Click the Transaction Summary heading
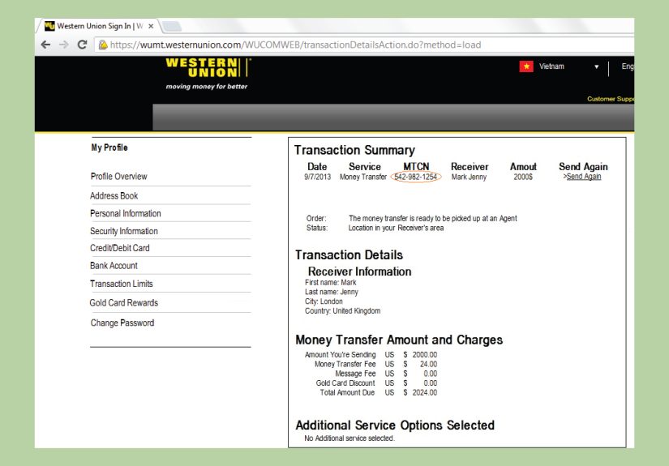669x466 pixels. click(x=354, y=150)
